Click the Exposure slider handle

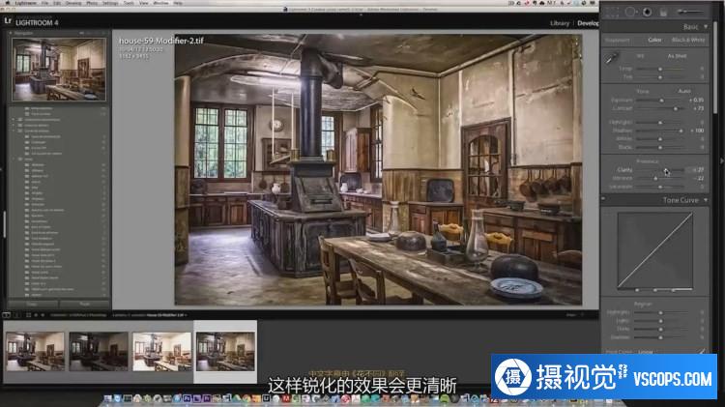coord(661,100)
